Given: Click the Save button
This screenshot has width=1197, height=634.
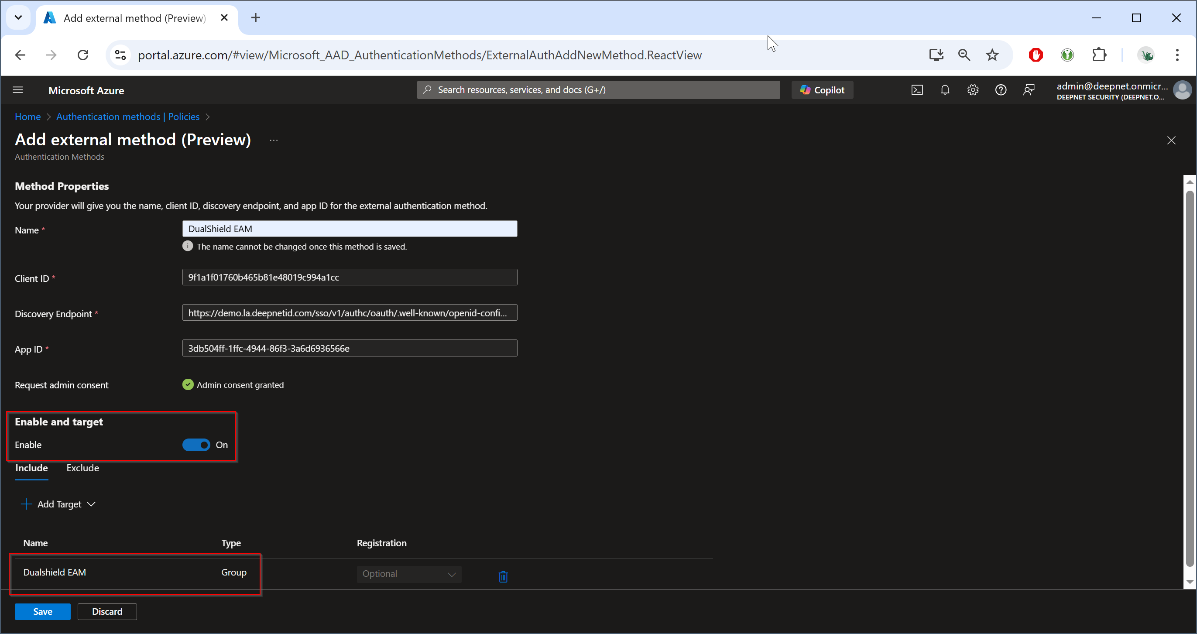Looking at the screenshot, I should click(42, 612).
